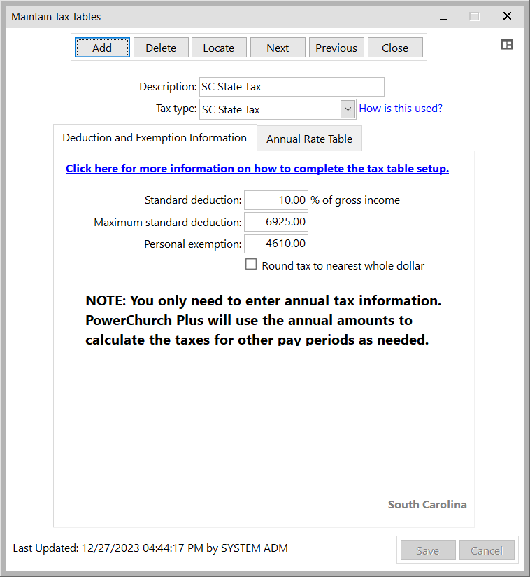Open the 'How is this used?' link
Screen dimensions: 530x577
click(x=401, y=109)
